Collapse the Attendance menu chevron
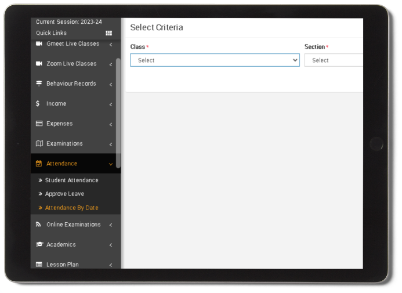 pos(111,164)
